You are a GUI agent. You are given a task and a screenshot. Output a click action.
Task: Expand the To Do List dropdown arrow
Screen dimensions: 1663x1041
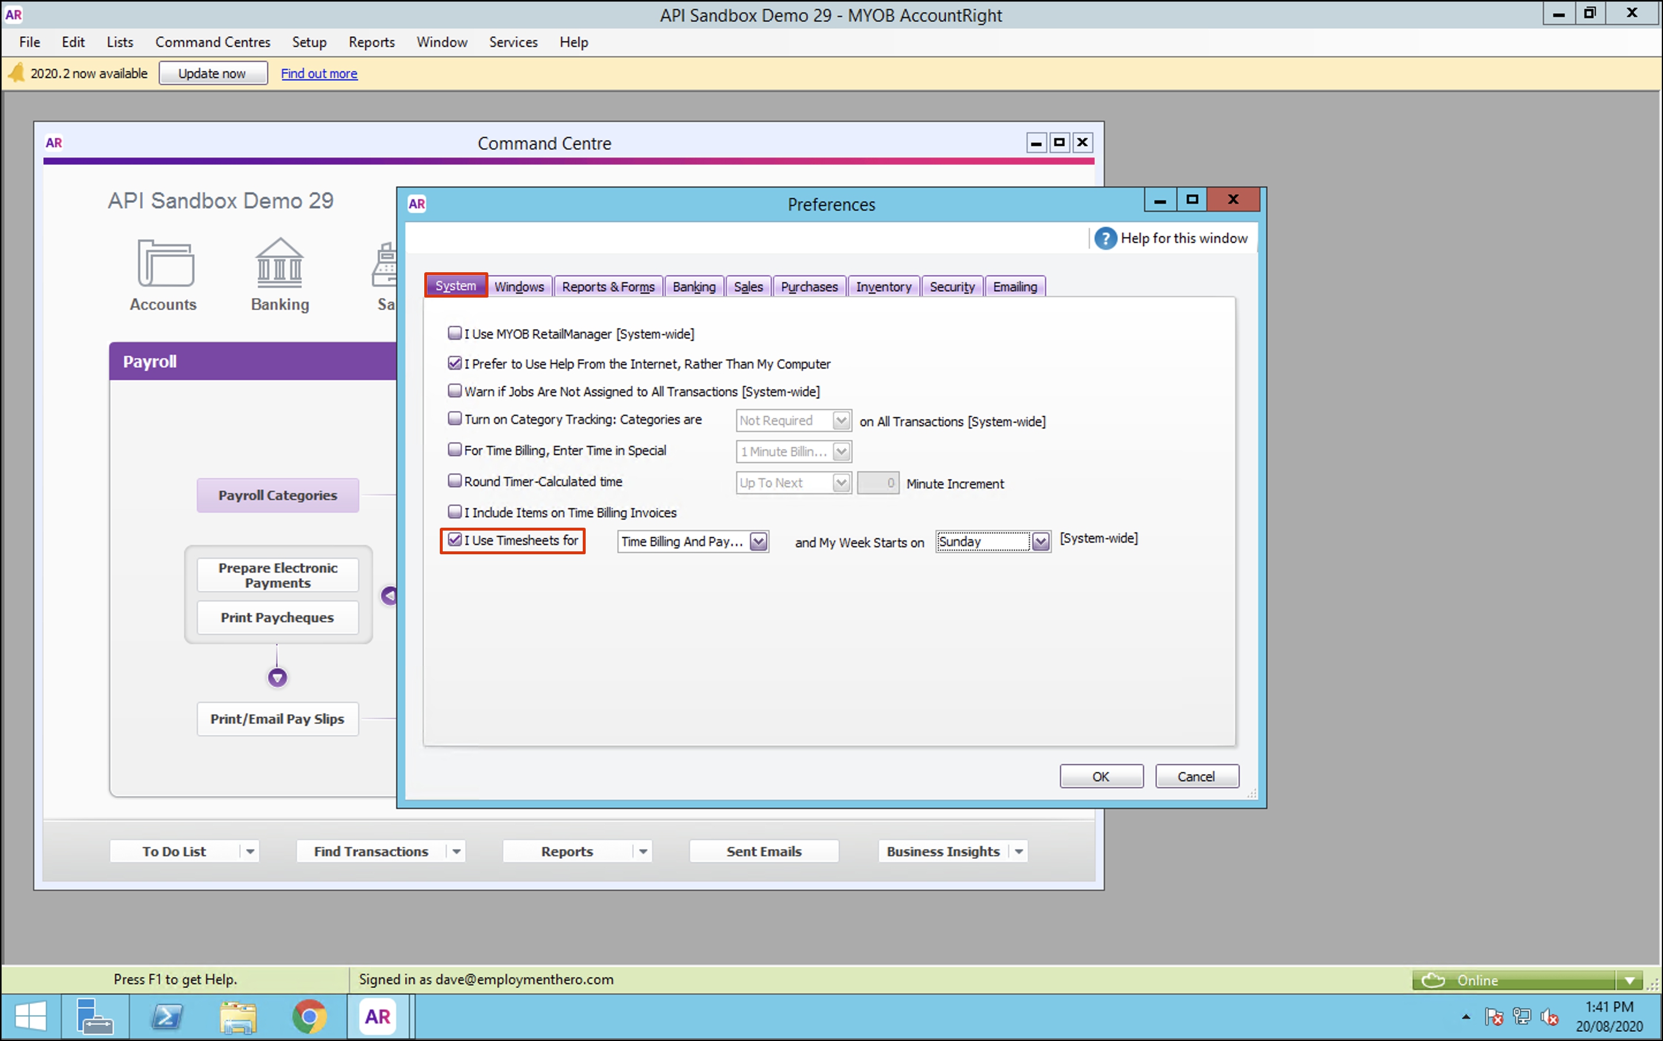click(x=250, y=852)
